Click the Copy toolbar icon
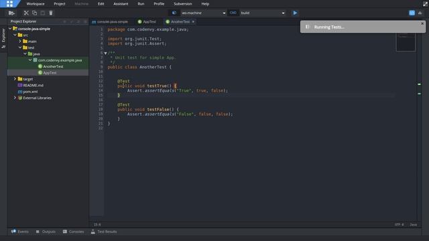This screenshot has width=429, height=241. click(34, 13)
